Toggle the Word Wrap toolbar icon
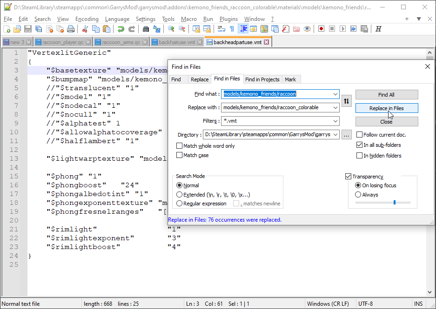 [221, 29]
